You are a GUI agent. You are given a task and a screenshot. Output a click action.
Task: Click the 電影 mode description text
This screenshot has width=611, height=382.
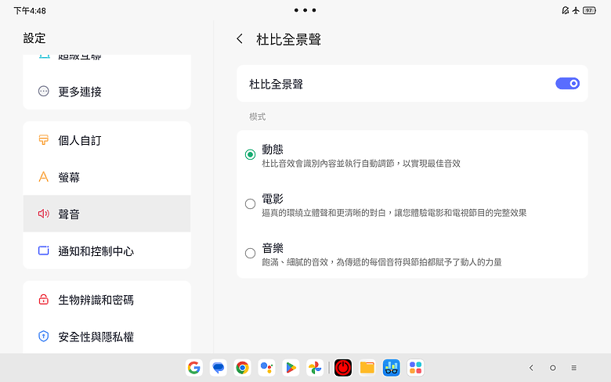(x=394, y=213)
